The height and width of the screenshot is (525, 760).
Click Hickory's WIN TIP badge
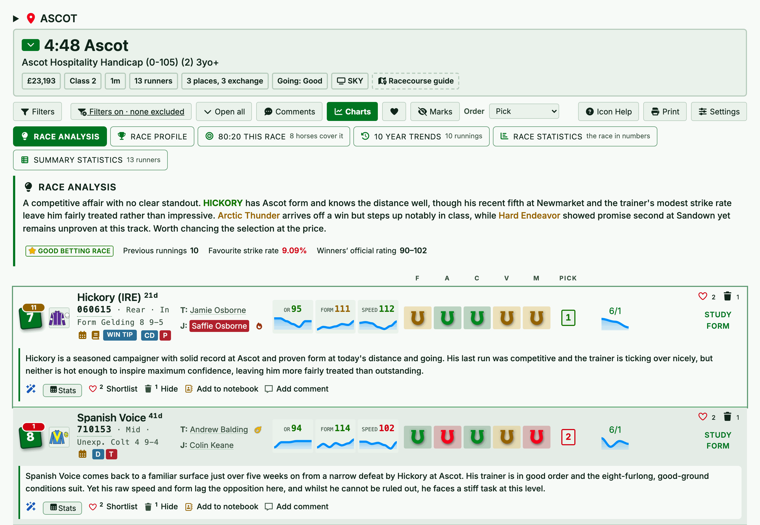pos(120,335)
